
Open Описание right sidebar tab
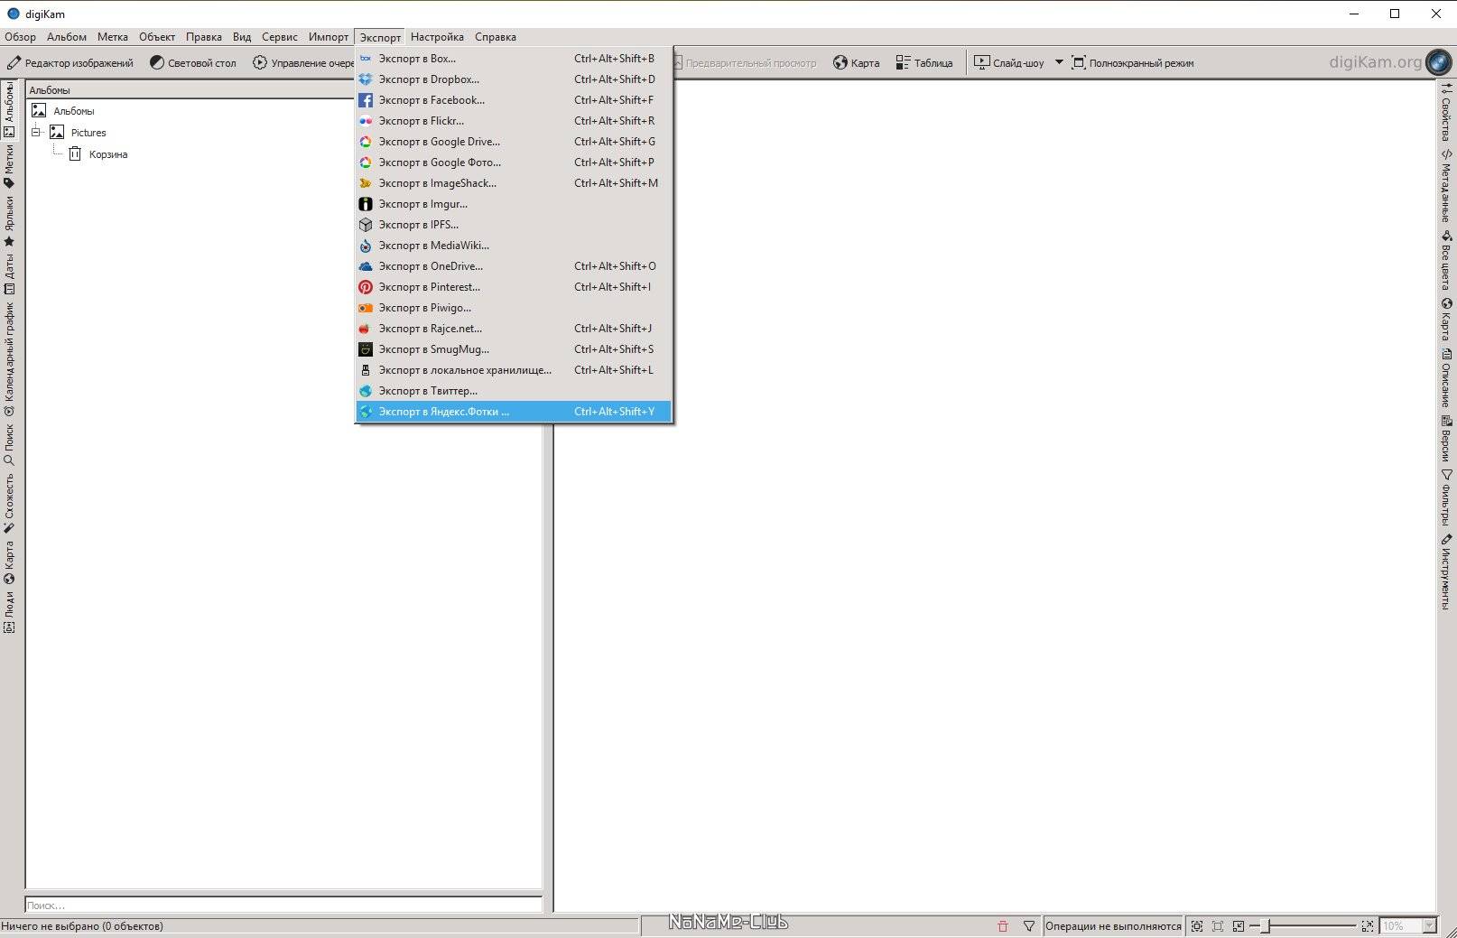pyautogui.click(x=1446, y=377)
